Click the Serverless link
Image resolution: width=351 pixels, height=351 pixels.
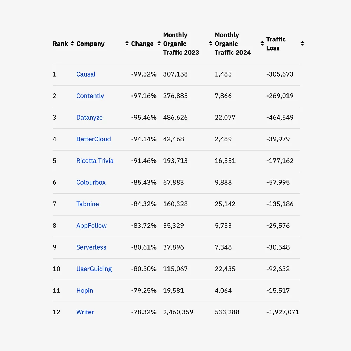(x=91, y=247)
